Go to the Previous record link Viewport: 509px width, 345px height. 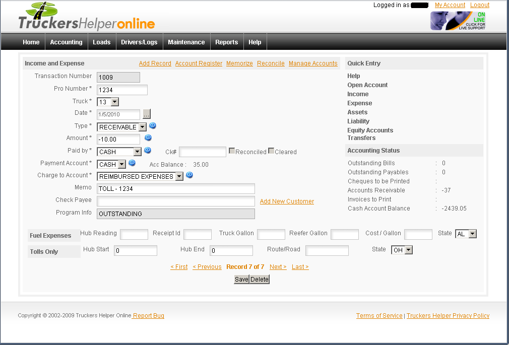click(x=207, y=267)
